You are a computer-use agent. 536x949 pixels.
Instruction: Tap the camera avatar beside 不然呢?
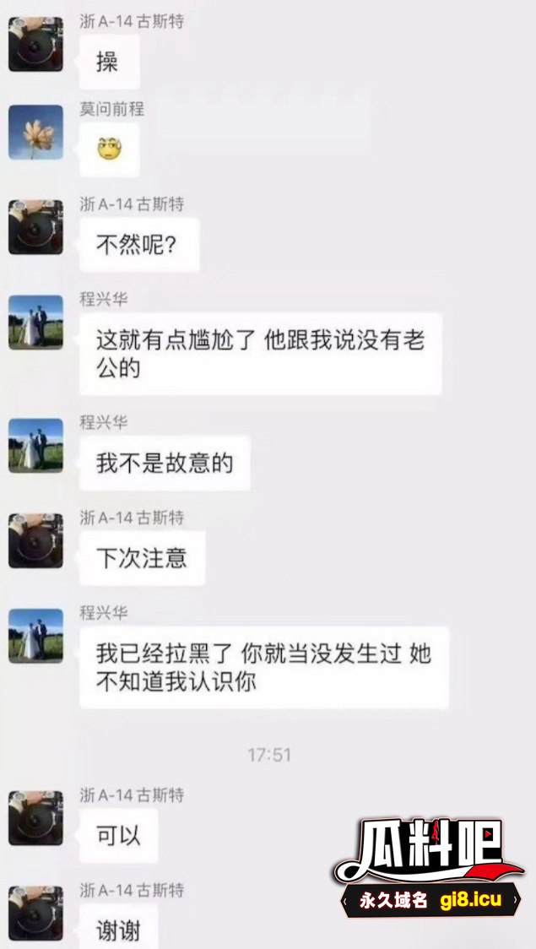tap(35, 227)
